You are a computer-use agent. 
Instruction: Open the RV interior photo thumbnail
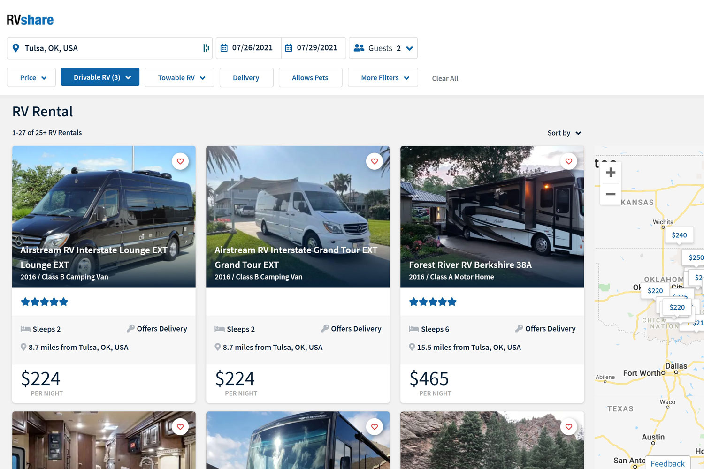coord(104,440)
